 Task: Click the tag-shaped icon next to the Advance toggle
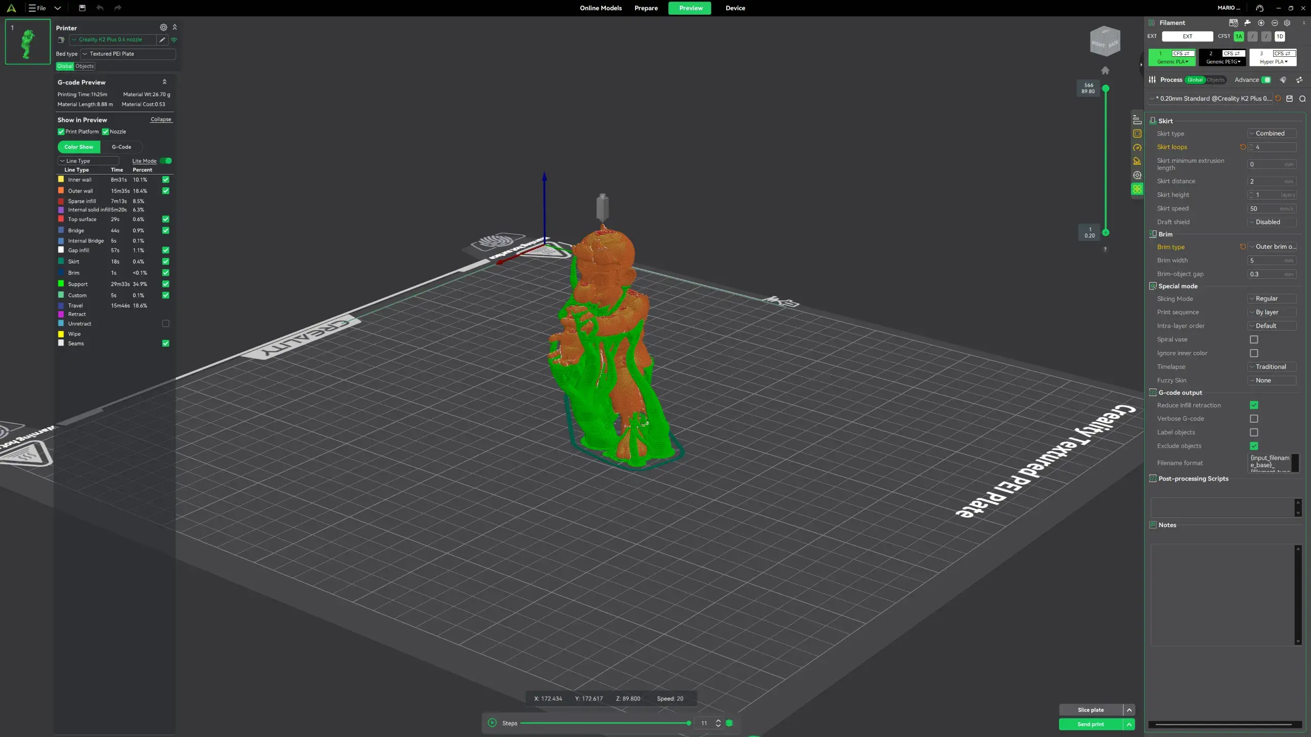[1283, 80]
